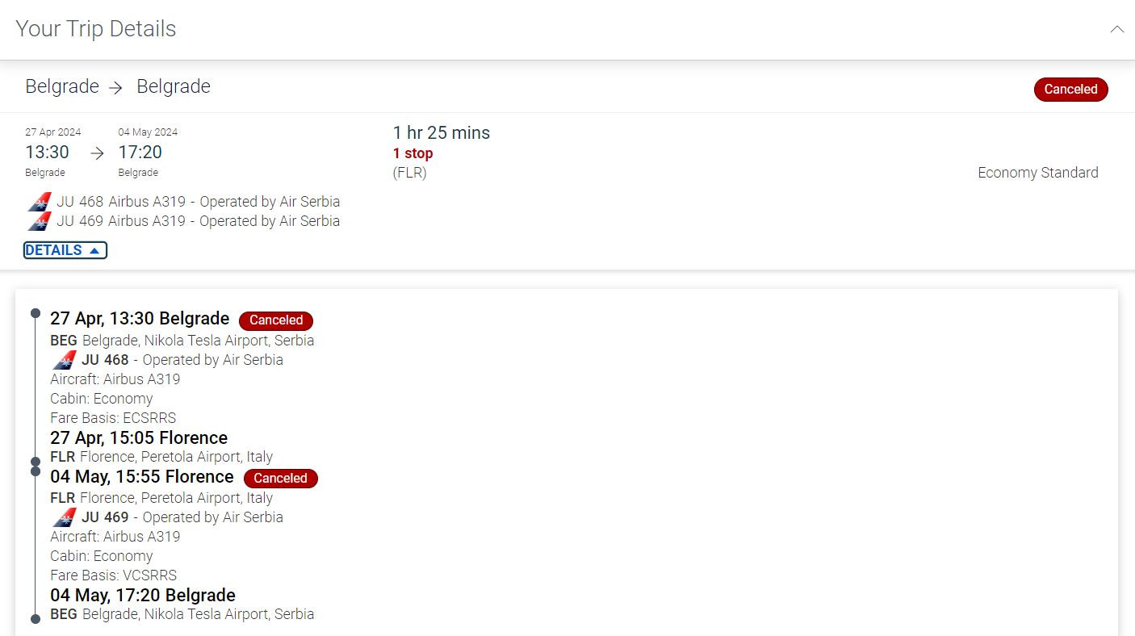Click the 27 Apr, 15:05 Florence arrival heading
The width and height of the screenshot is (1135, 636).
click(139, 438)
